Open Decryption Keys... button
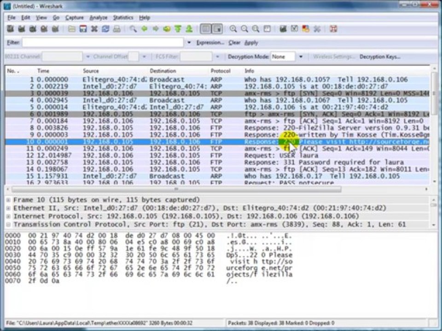 pos(380,57)
